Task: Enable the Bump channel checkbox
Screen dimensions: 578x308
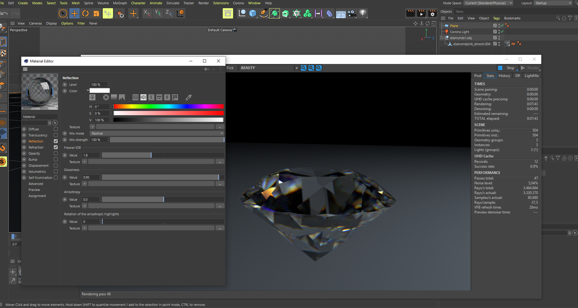Action: [x=56, y=159]
